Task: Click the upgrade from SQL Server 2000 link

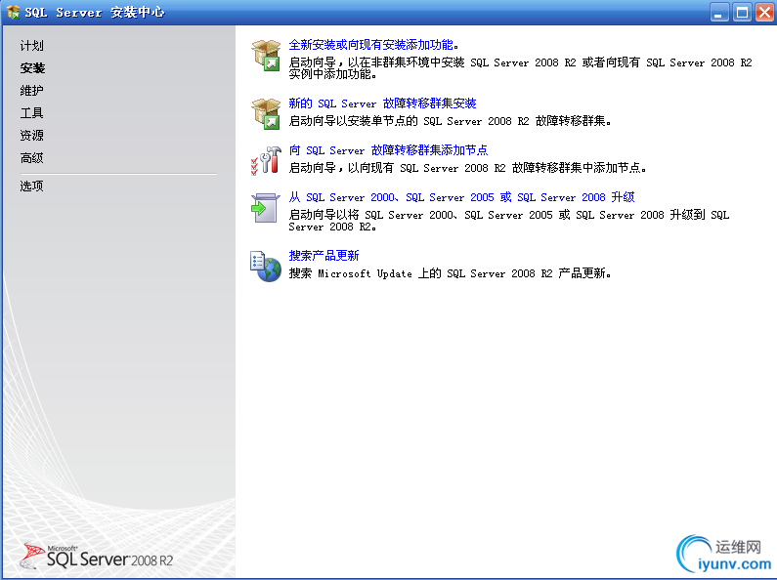Action: 462,197
